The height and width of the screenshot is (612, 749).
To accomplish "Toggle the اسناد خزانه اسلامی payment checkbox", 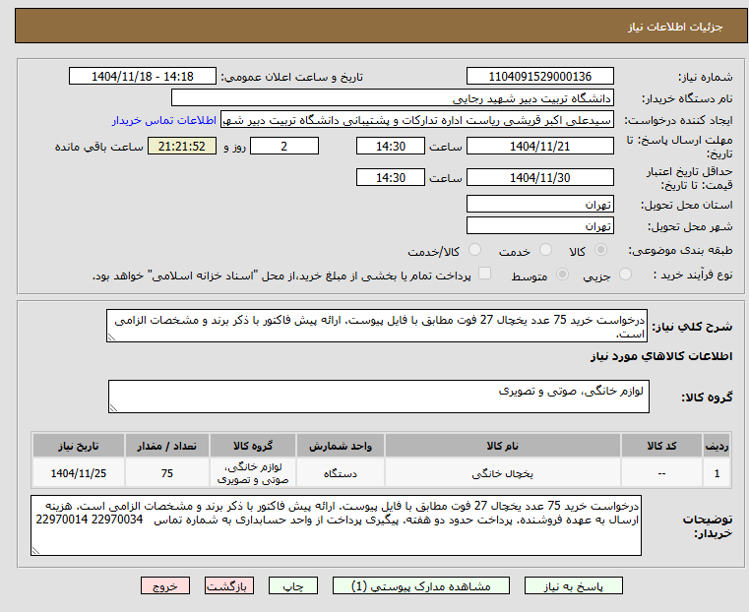I will pos(485,274).
